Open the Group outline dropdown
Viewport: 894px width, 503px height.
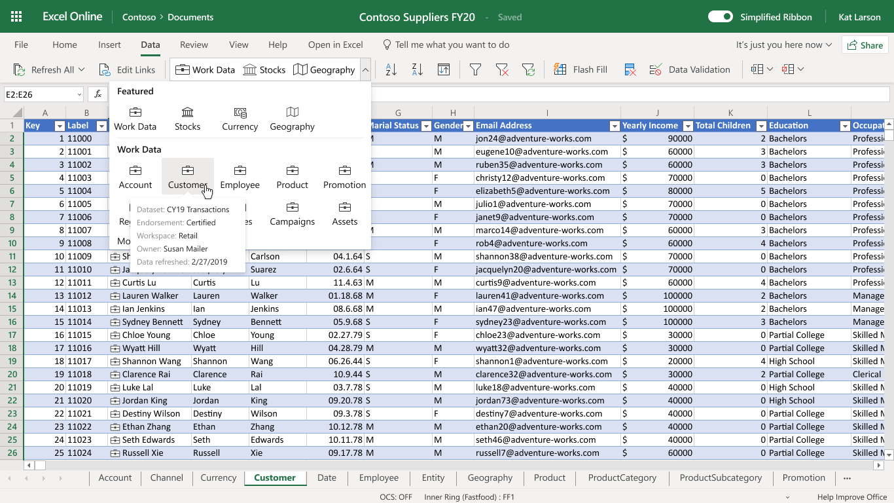(x=762, y=69)
